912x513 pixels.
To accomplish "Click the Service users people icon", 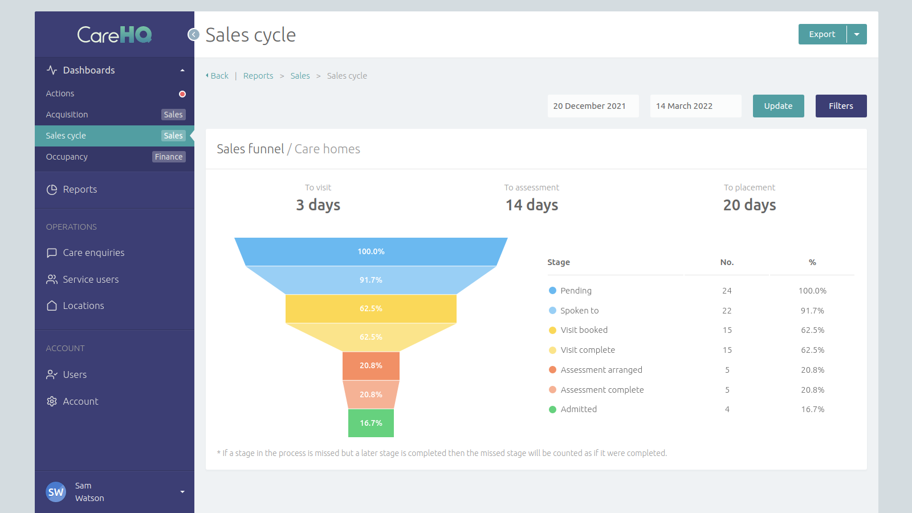I will (52, 279).
